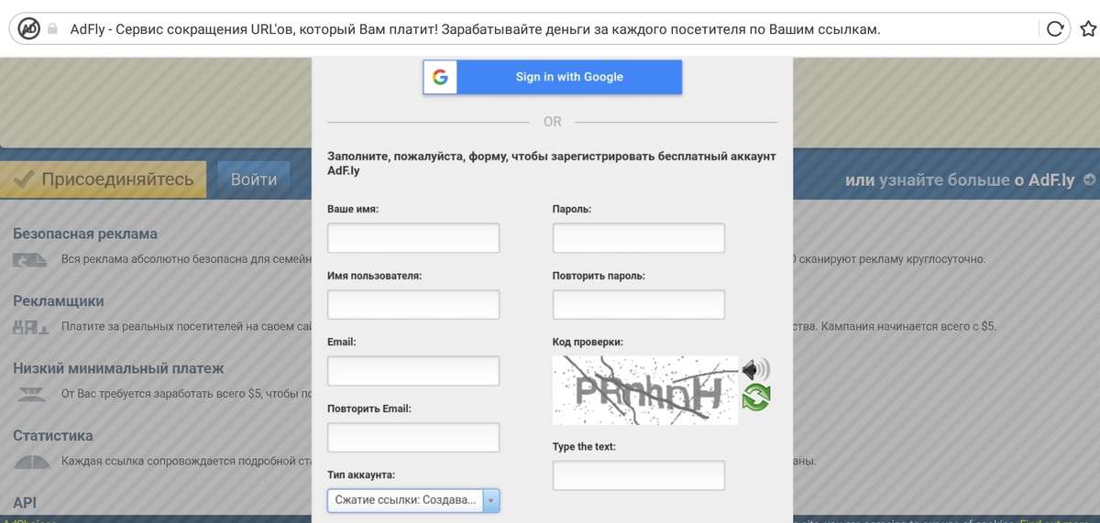Click the Рекламщики heading
The height and width of the screenshot is (523, 1100).
59,301
